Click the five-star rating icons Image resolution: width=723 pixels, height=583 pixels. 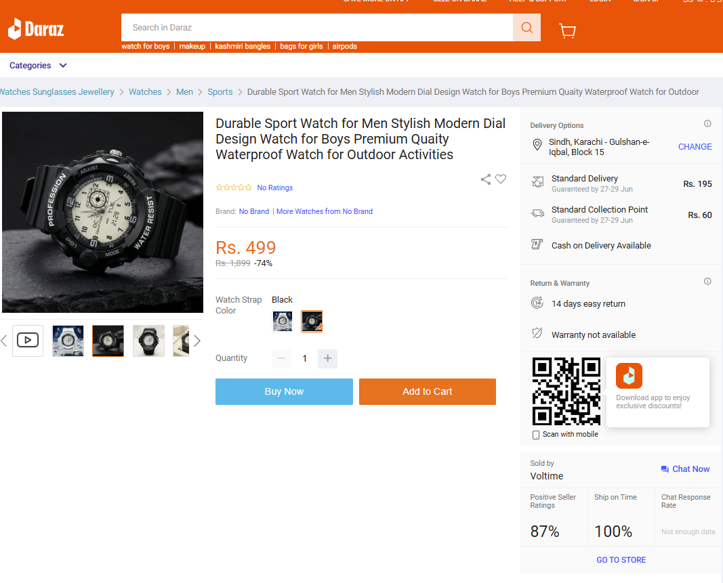click(234, 188)
